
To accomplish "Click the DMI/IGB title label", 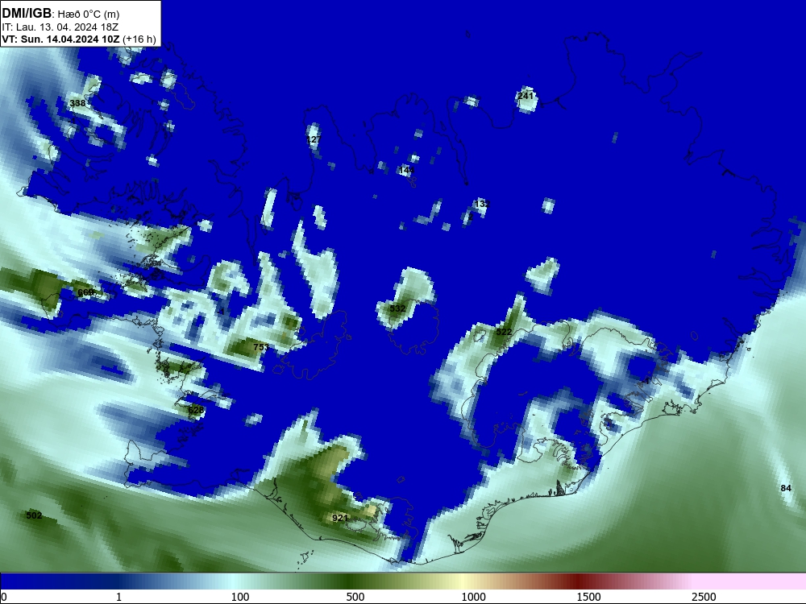I will [x=27, y=13].
